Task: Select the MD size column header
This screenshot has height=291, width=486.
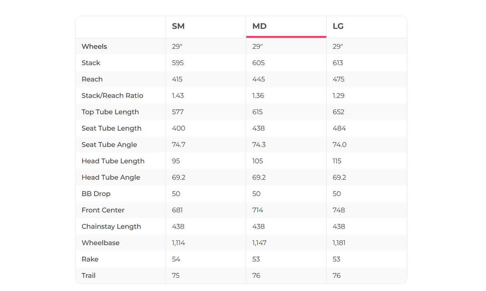Action: pos(259,26)
